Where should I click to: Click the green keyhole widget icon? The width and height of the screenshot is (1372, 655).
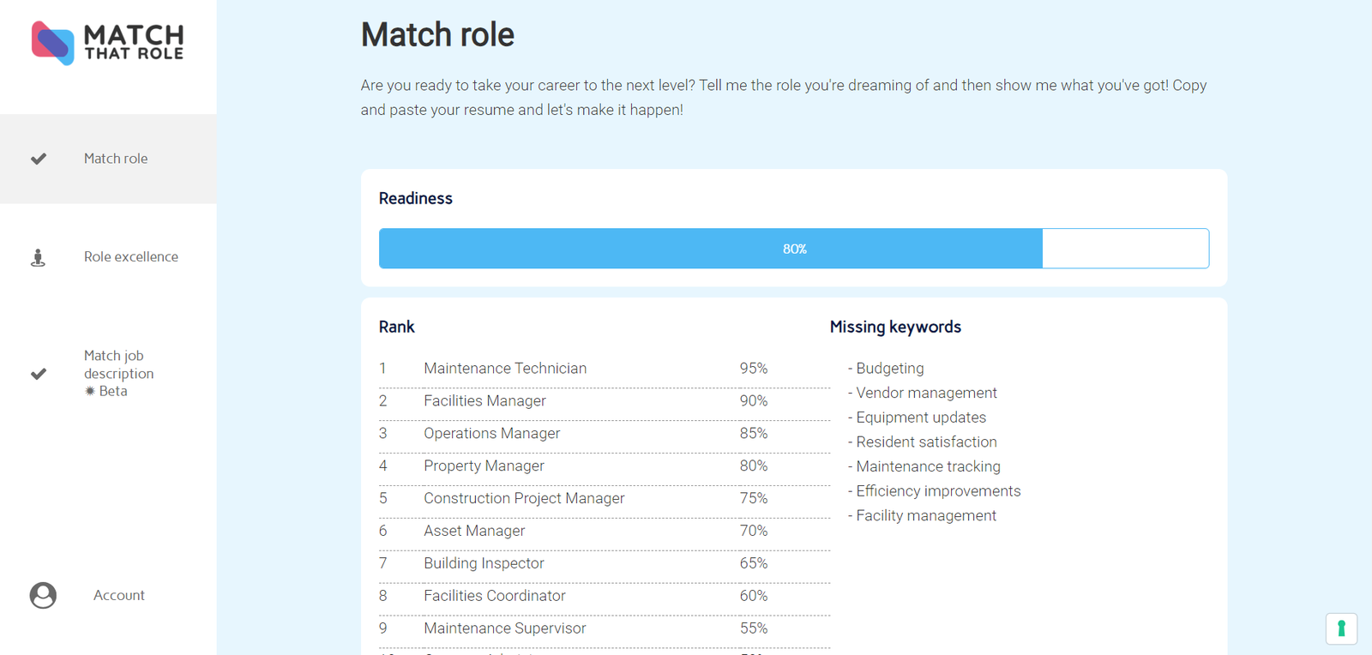click(x=1341, y=628)
